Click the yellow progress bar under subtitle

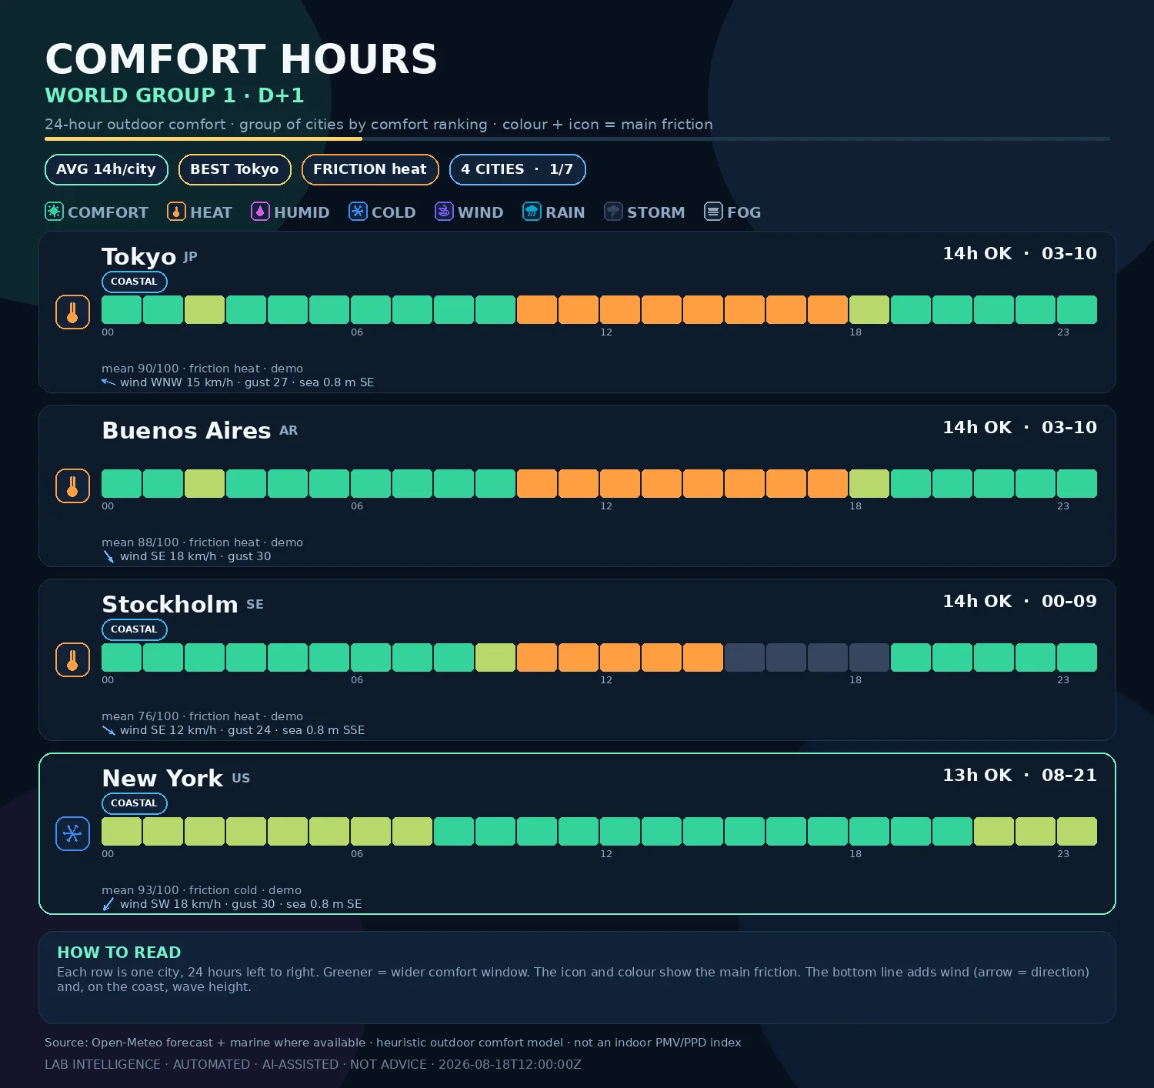(203, 139)
